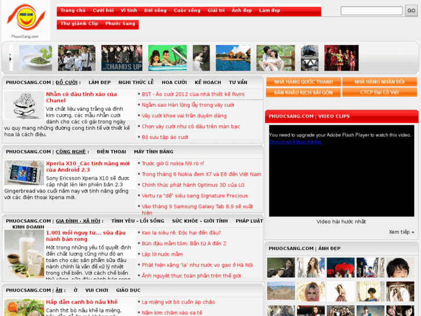The image size is (421, 316).
Task: Open the ĐỒ CƯỚI section heading
Action: tap(67, 82)
